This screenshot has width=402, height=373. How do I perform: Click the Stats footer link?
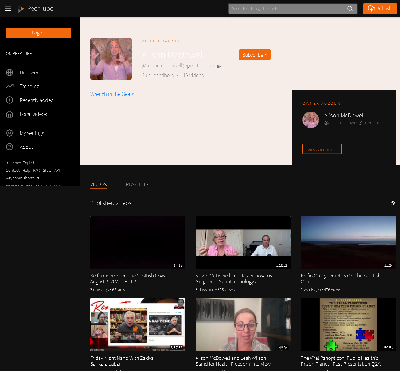coord(47,170)
